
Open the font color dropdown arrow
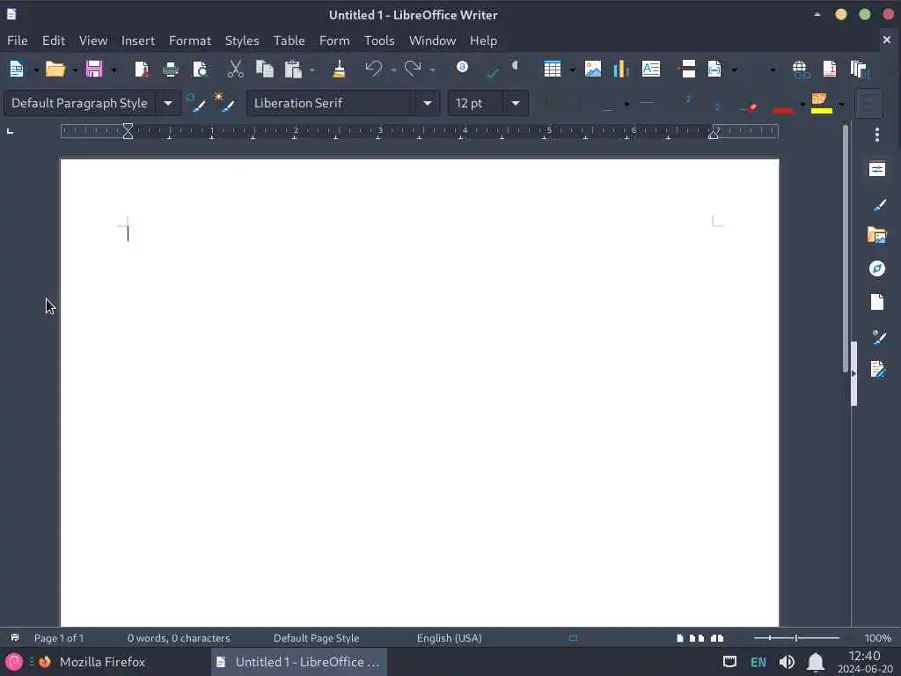coord(802,104)
